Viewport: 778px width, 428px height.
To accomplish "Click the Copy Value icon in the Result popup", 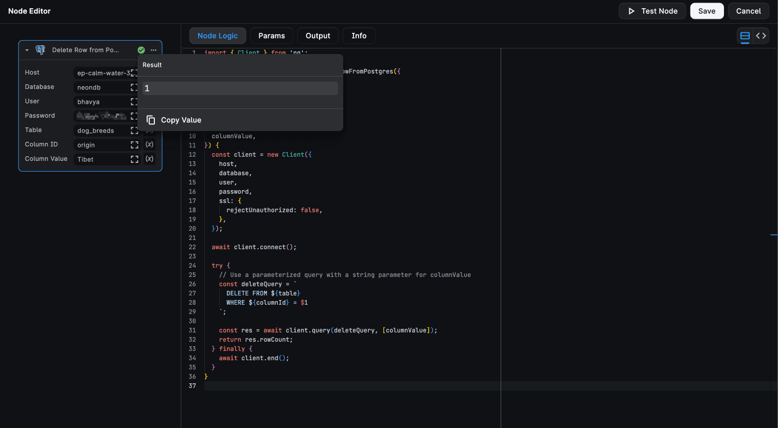I will (151, 120).
